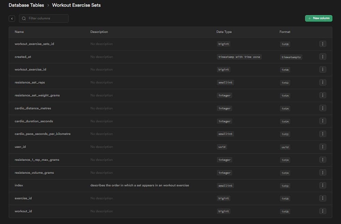Open row actions for resistance_set_reps column
Image resolution: width=341 pixels, height=224 pixels.
323,82
